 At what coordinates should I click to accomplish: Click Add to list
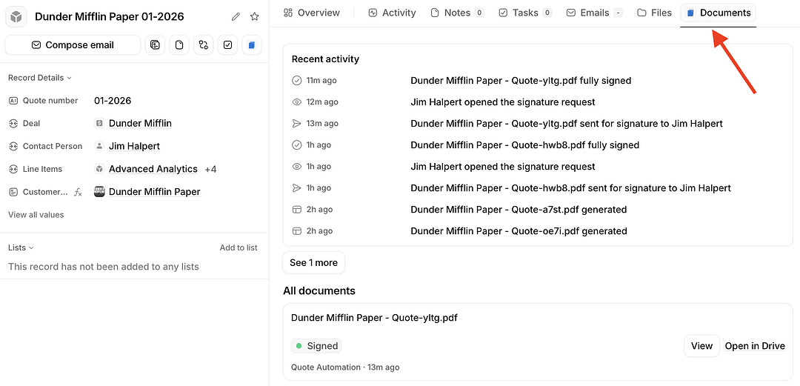(x=239, y=247)
